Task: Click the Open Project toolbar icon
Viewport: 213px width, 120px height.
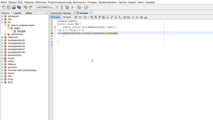Action: [x=14, y=7]
